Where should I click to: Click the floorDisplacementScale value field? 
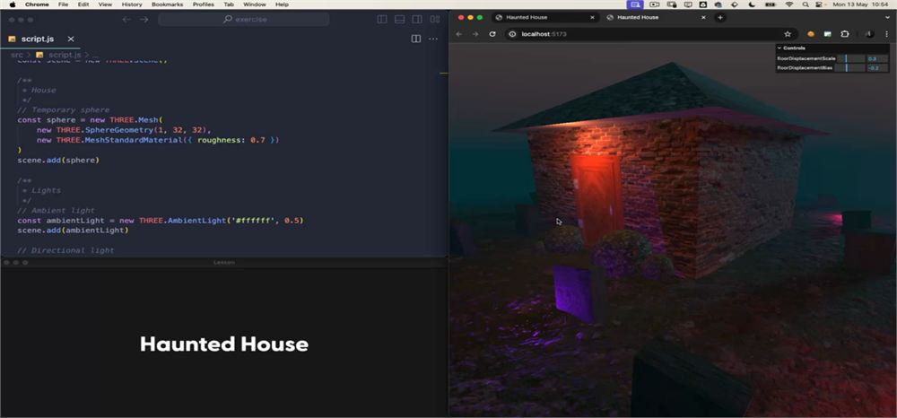click(877, 58)
